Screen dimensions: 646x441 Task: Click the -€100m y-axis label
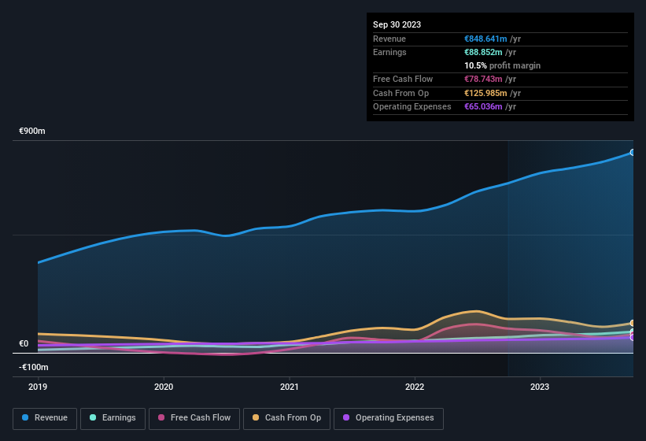(33, 367)
